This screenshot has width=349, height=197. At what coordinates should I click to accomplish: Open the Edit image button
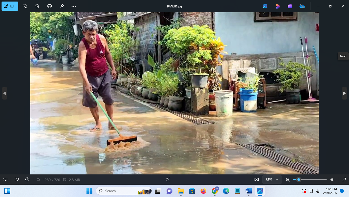10,6
